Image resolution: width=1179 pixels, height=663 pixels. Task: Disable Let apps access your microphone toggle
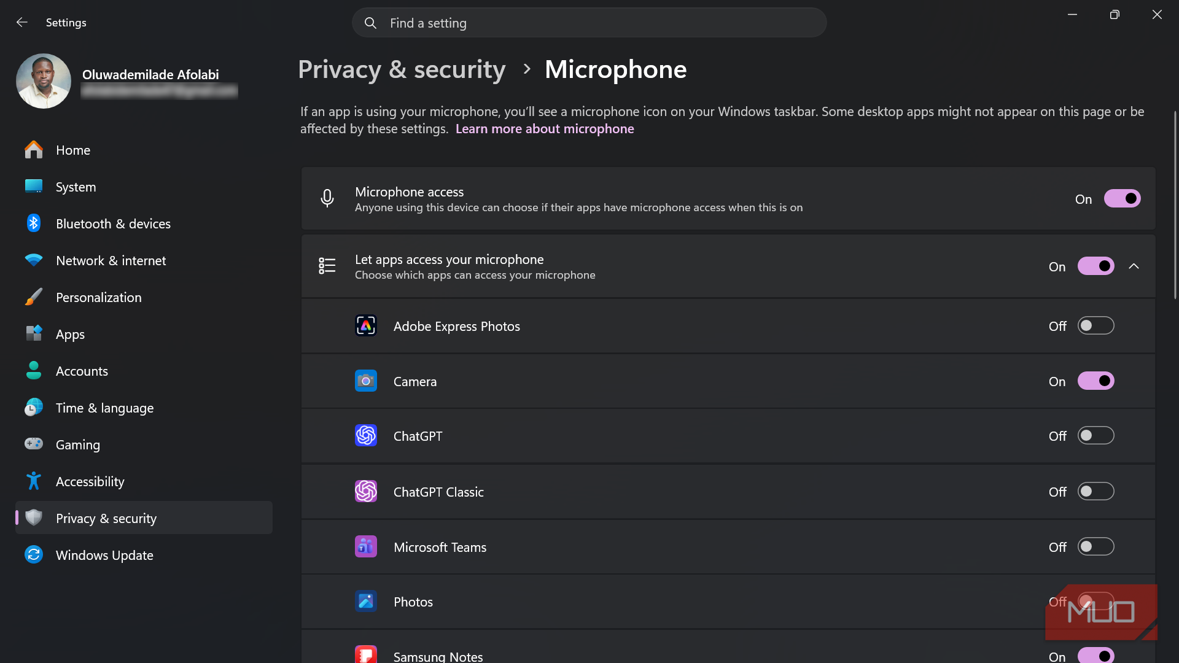[1095, 266]
